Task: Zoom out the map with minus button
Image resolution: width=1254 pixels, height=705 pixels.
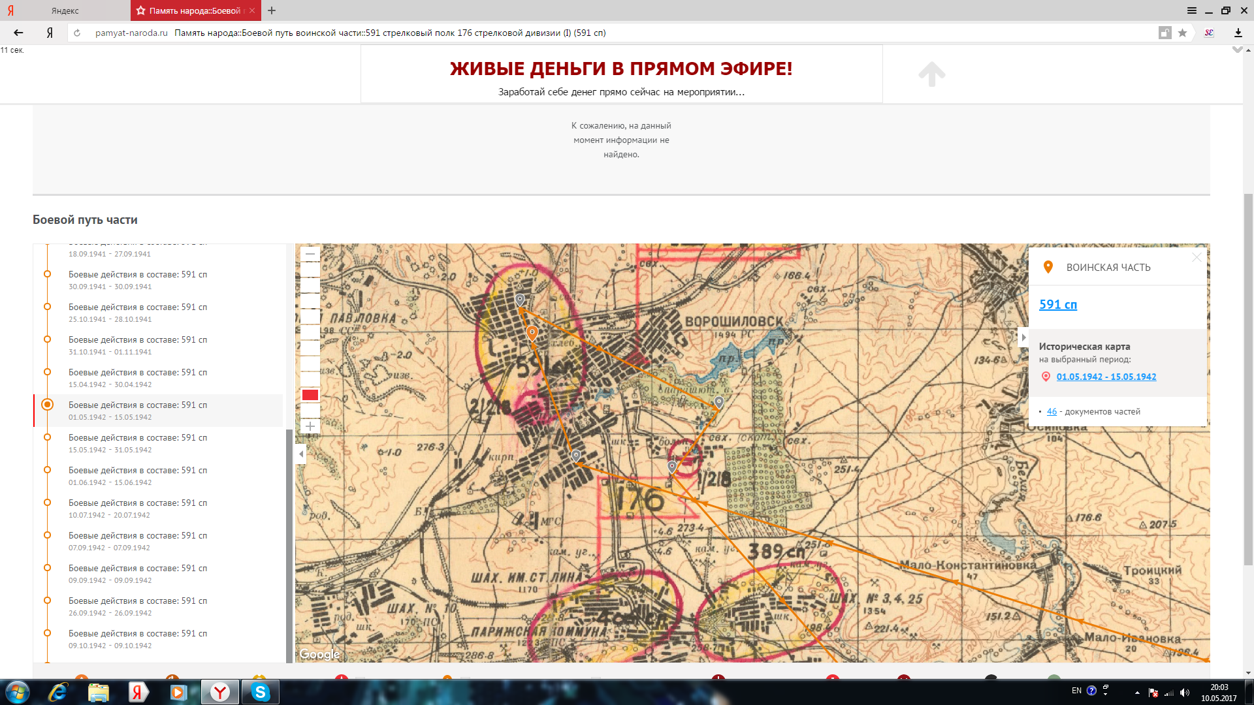Action: (310, 255)
